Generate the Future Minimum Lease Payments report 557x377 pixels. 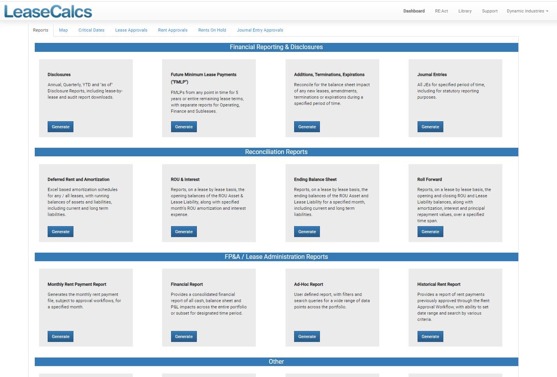pyautogui.click(x=184, y=127)
